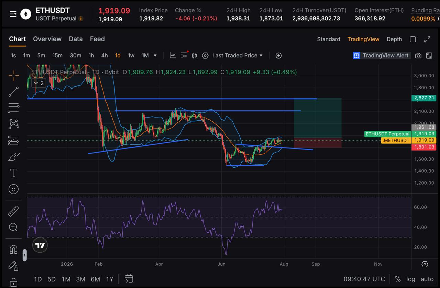Open the TradingView Alert button
Viewport: 440px width, 288px height.
382,55
